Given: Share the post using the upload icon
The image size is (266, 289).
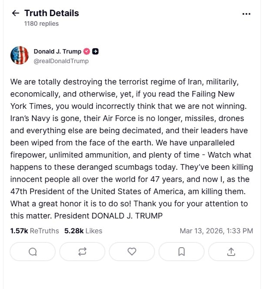Looking at the screenshot, I should (231, 252).
